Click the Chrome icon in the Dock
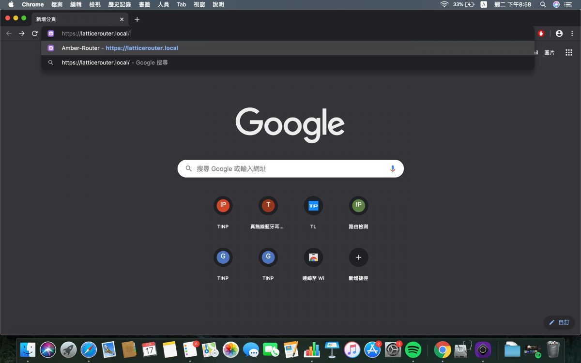This screenshot has height=363, width=581. coord(443,349)
